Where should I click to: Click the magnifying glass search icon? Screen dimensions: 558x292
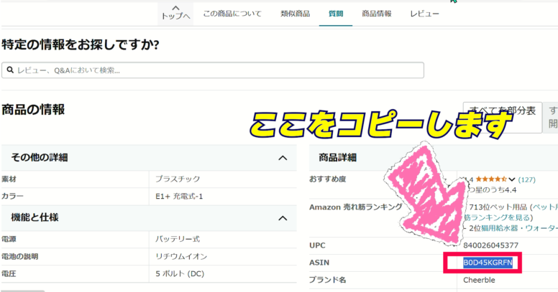pos(9,70)
